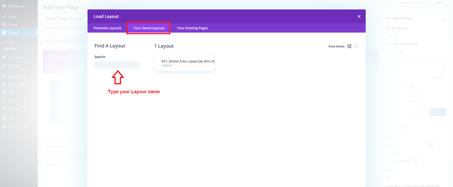This screenshot has width=453, height=187.
Task: Click the Permalink URL link
Action: click(x=74, y=27)
